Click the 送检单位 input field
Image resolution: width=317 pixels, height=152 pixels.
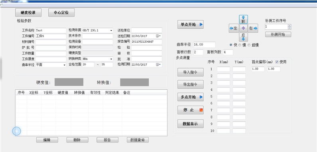(147, 30)
